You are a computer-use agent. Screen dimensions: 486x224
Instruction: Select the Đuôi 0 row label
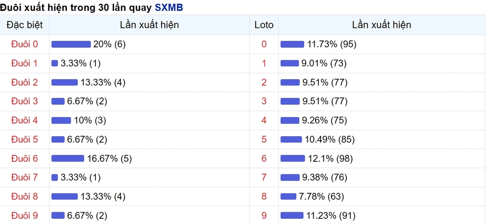pyautogui.click(x=25, y=44)
